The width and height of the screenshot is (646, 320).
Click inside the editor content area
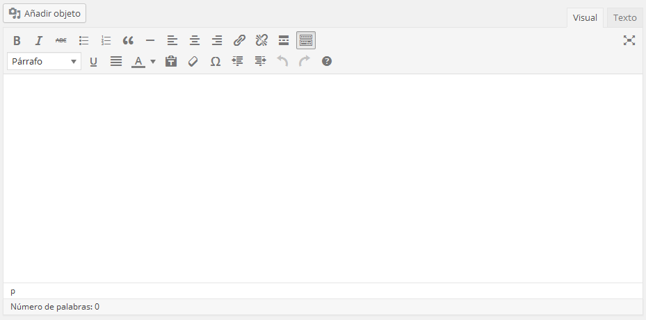[323, 178]
